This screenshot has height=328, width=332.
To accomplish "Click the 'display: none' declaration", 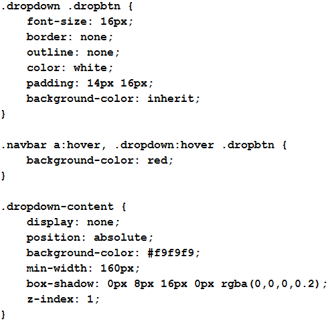I will [x=73, y=222].
